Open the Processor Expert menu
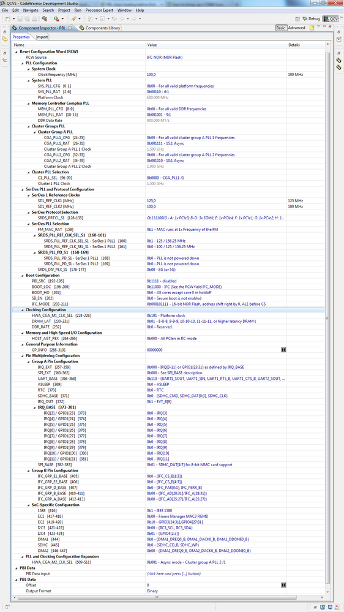 (99, 10)
